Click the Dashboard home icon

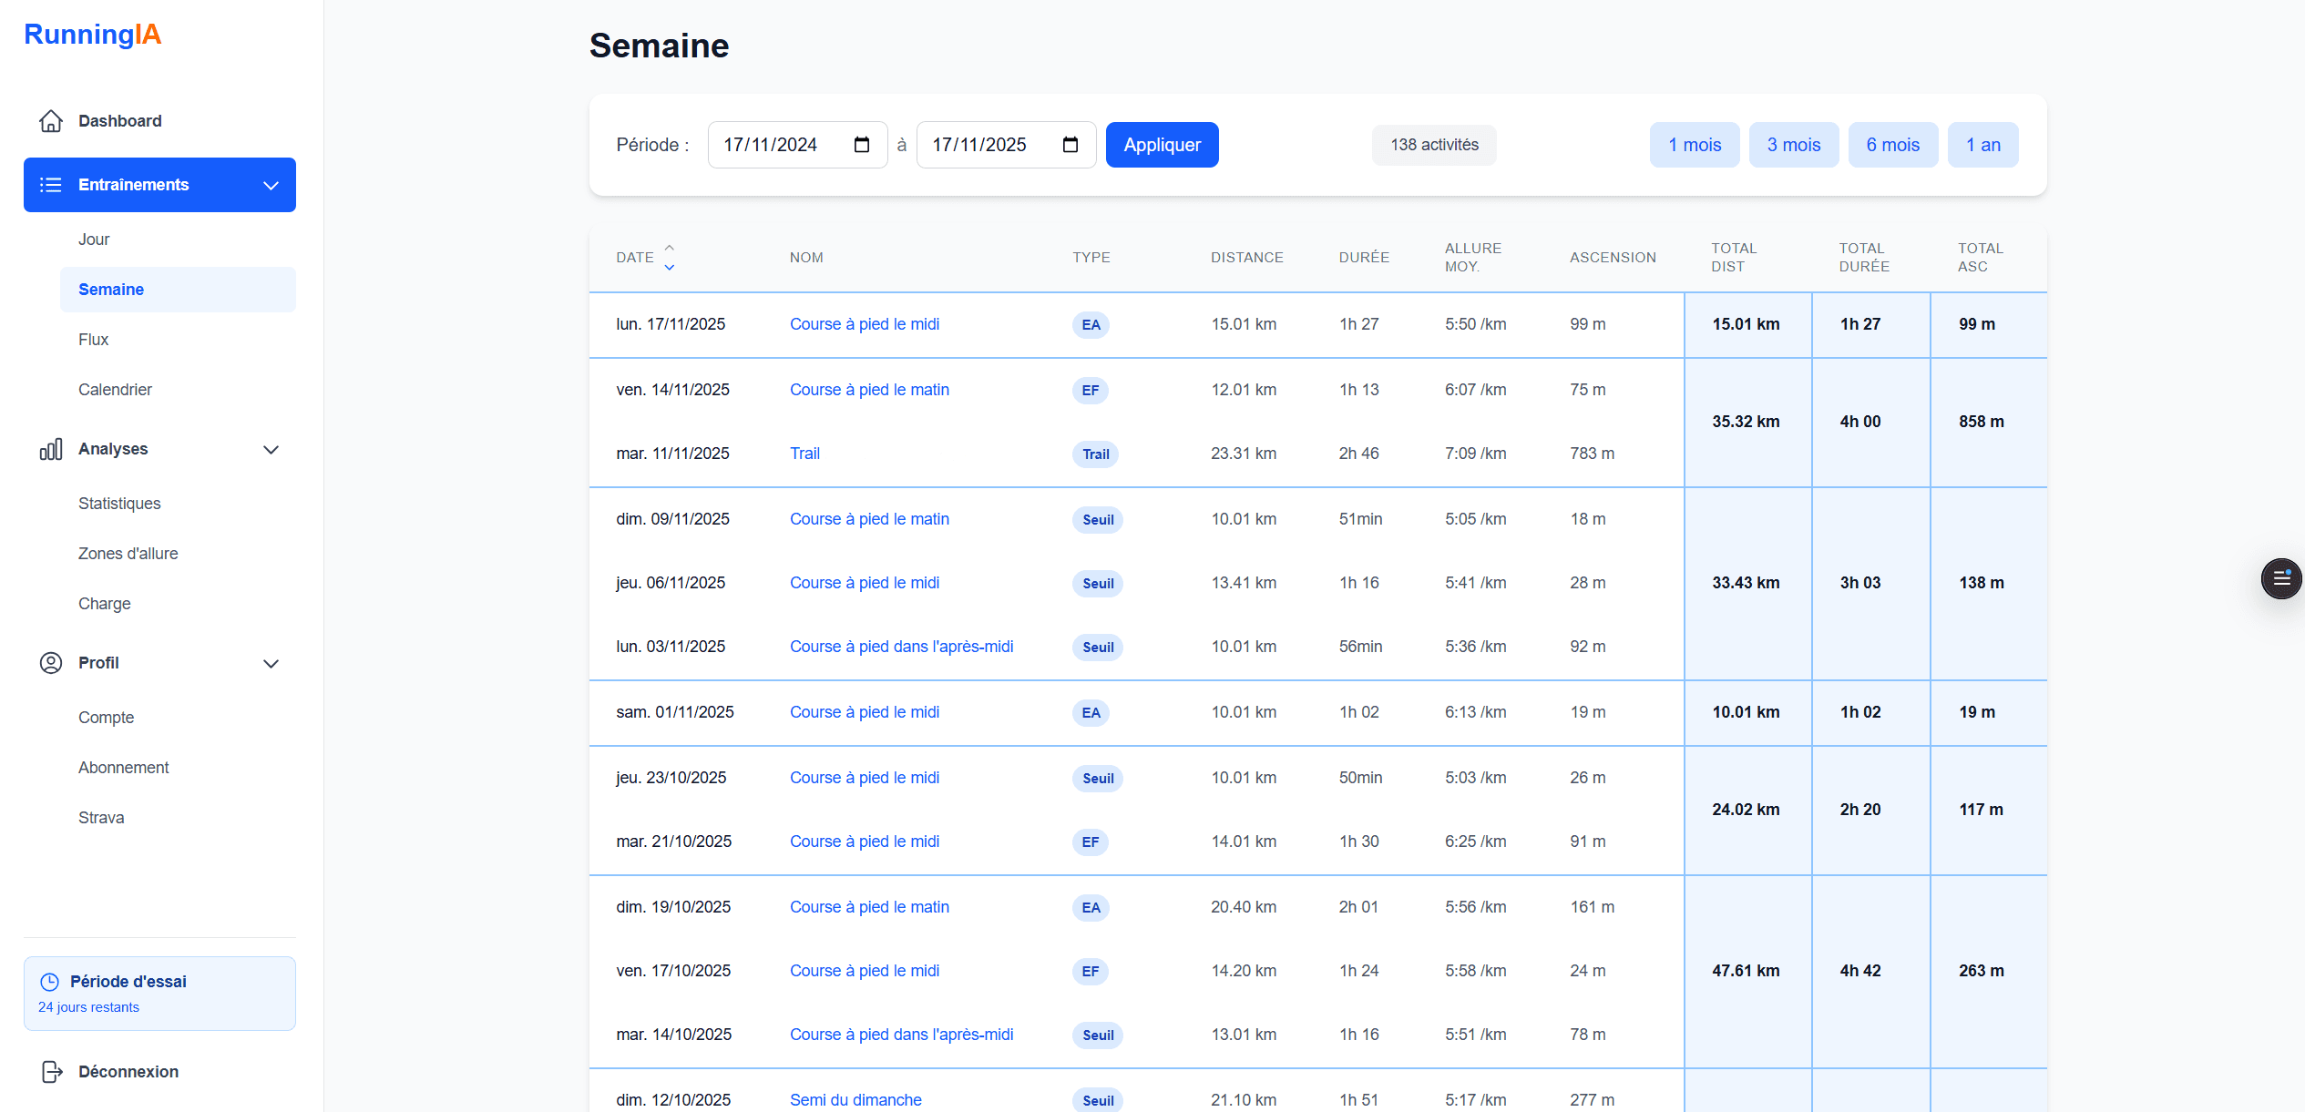(x=51, y=121)
